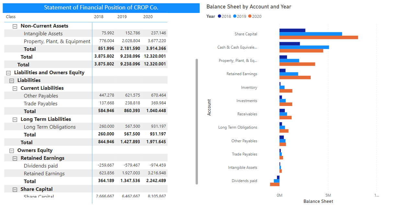Click the Share Capital axis label
403x209 pixels.
[246, 34]
